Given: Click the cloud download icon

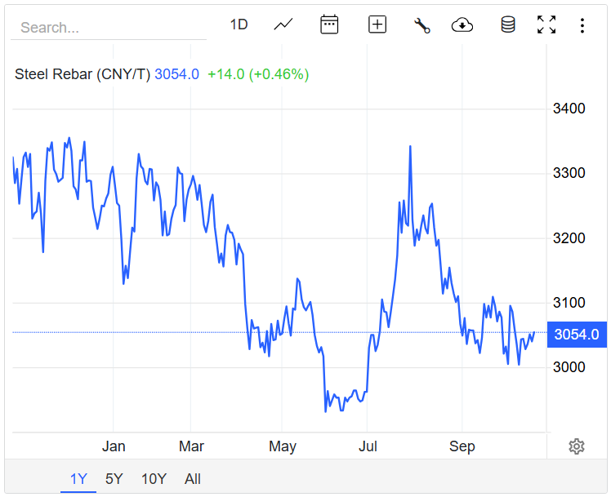Looking at the screenshot, I should [x=462, y=25].
